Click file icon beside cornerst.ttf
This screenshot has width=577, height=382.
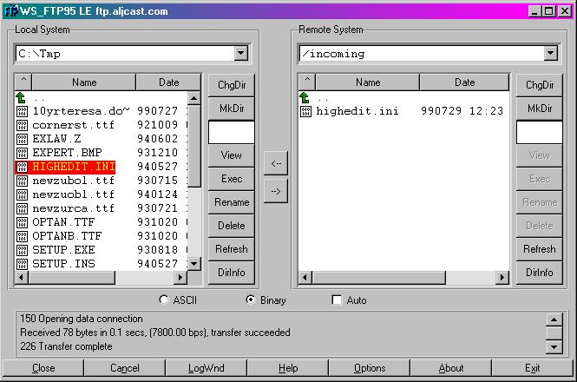[x=22, y=125]
